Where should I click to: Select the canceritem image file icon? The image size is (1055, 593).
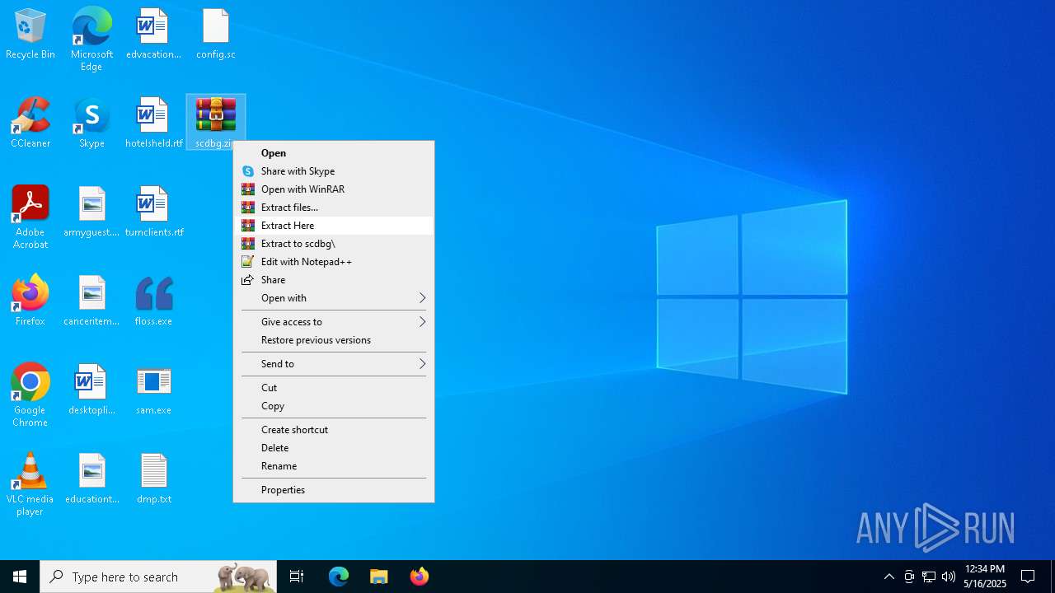coord(91,301)
